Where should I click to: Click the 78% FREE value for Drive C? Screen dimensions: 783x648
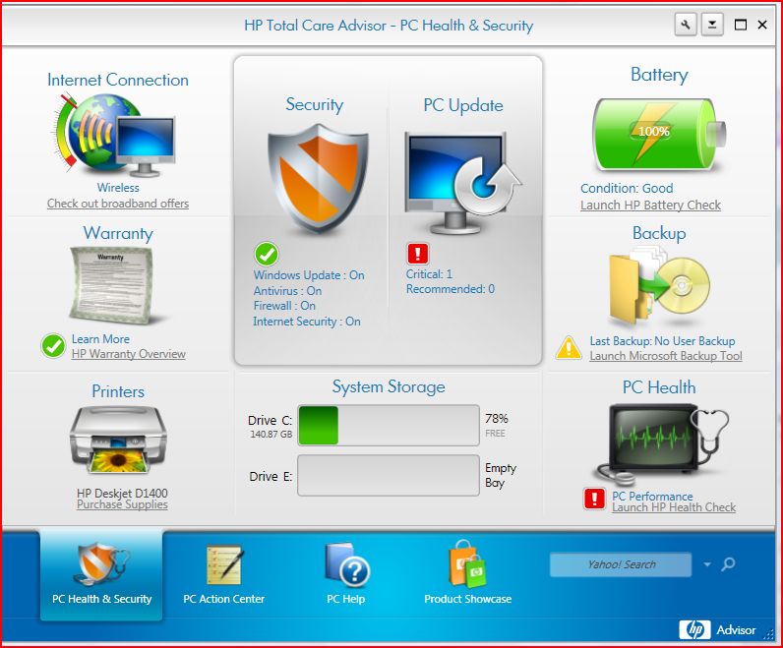click(497, 426)
